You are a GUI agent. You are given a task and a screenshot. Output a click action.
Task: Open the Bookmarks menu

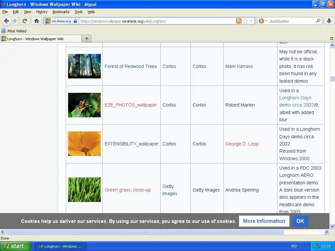click(61, 12)
